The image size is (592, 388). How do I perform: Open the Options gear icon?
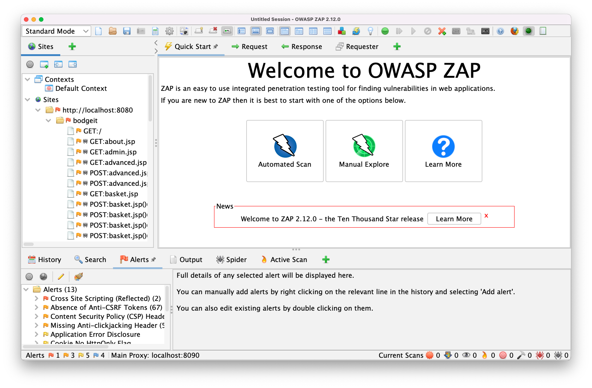pyautogui.click(x=170, y=31)
